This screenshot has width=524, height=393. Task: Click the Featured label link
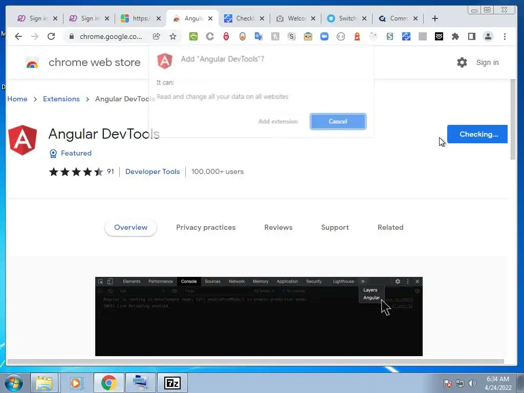click(x=76, y=153)
